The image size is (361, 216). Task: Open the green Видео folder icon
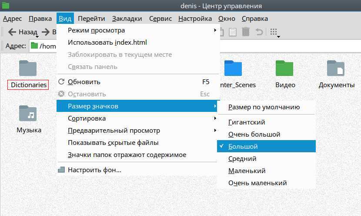point(284,68)
